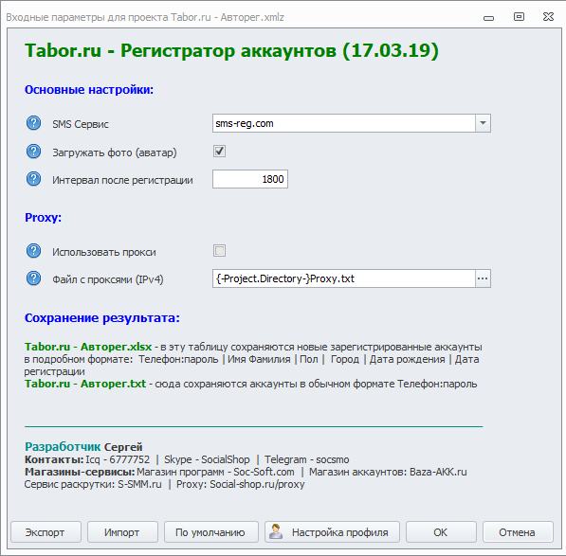Open the SMS Сервис dropdown arrow
The image size is (566, 556).
click(483, 123)
